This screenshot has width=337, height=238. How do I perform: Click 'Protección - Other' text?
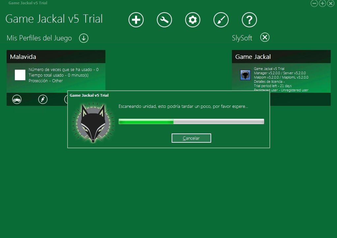tap(45, 81)
